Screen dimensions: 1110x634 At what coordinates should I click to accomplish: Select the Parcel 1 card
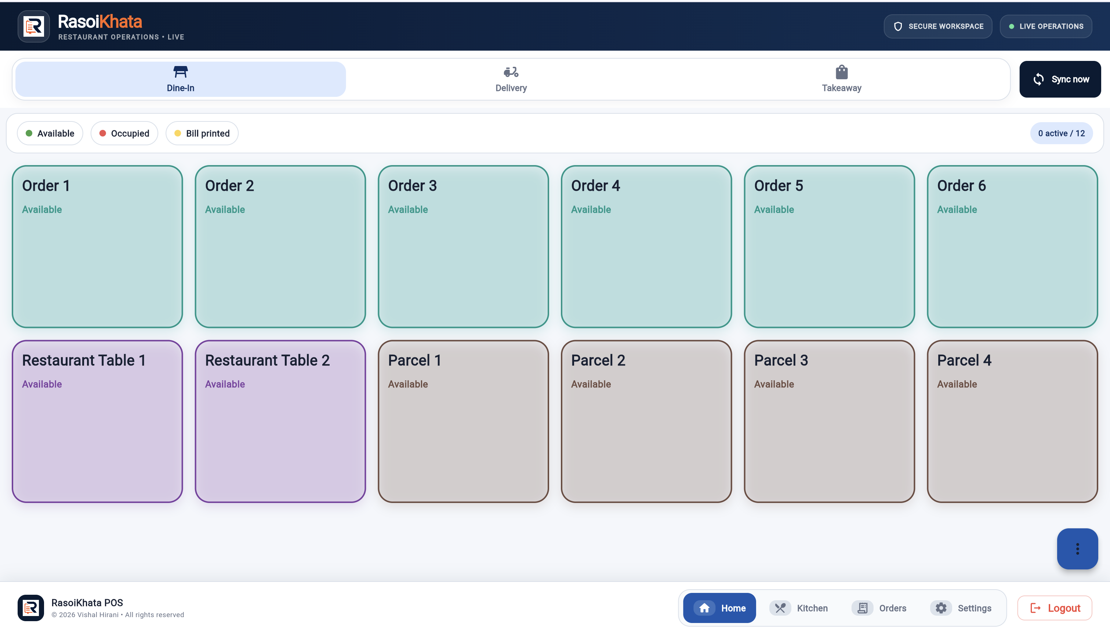click(463, 421)
